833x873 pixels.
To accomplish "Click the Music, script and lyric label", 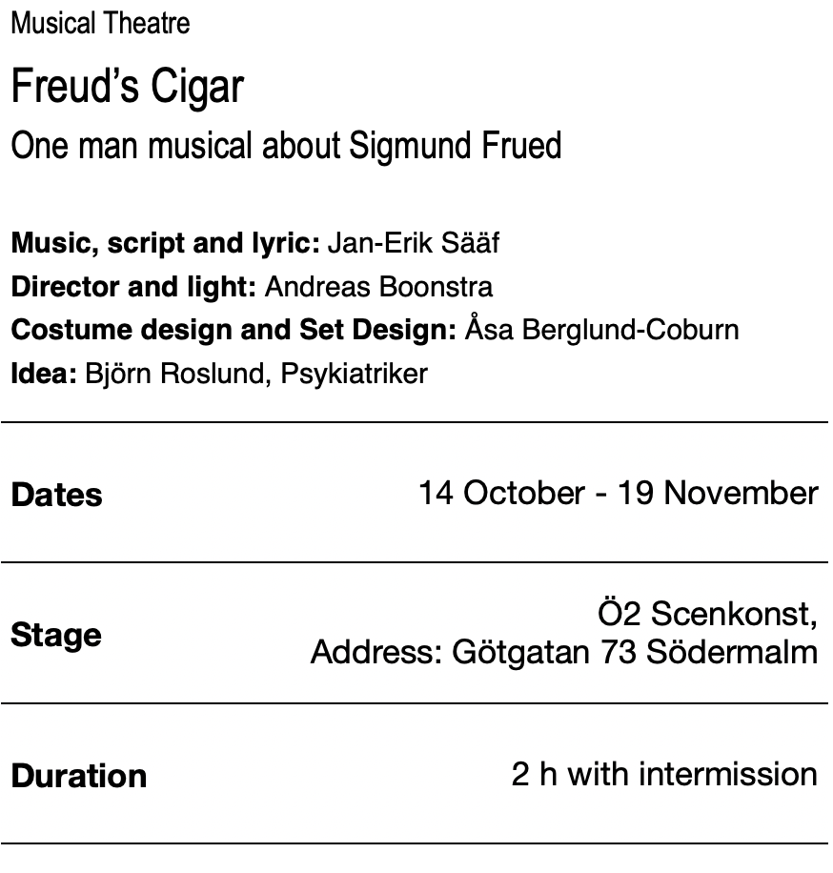I will tap(166, 243).
